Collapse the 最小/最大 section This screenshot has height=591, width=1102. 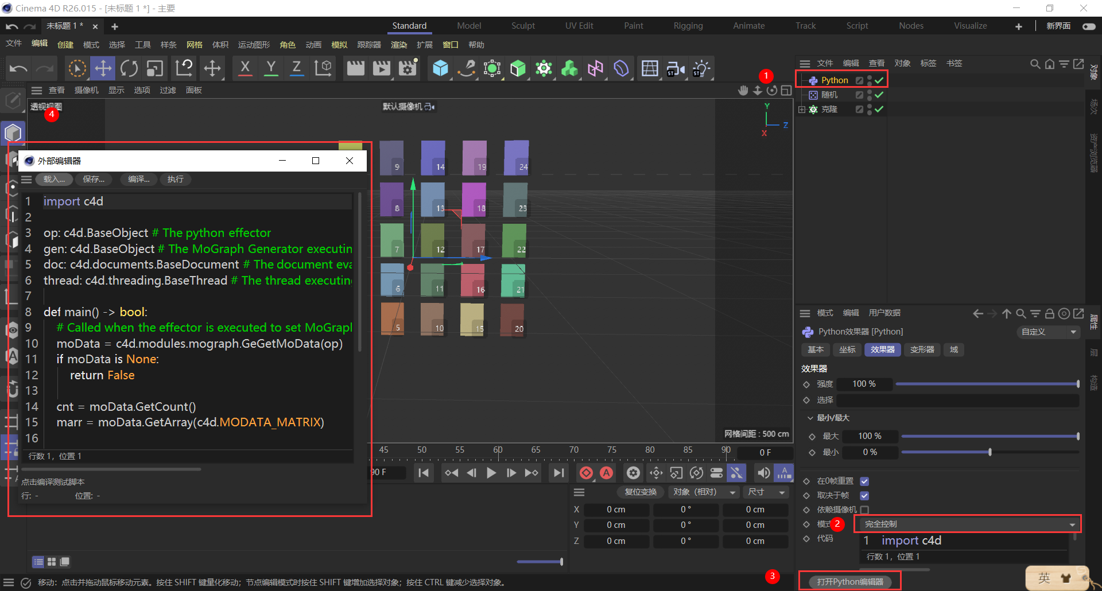click(x=810, y=418)
